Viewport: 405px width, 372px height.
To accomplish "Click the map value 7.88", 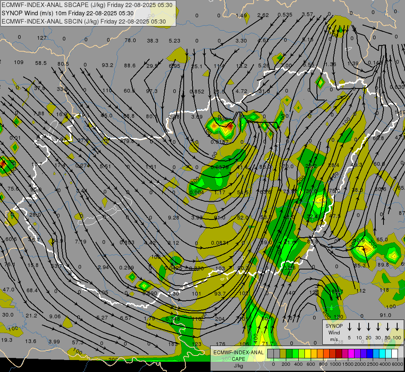I will tap(39, 114).
